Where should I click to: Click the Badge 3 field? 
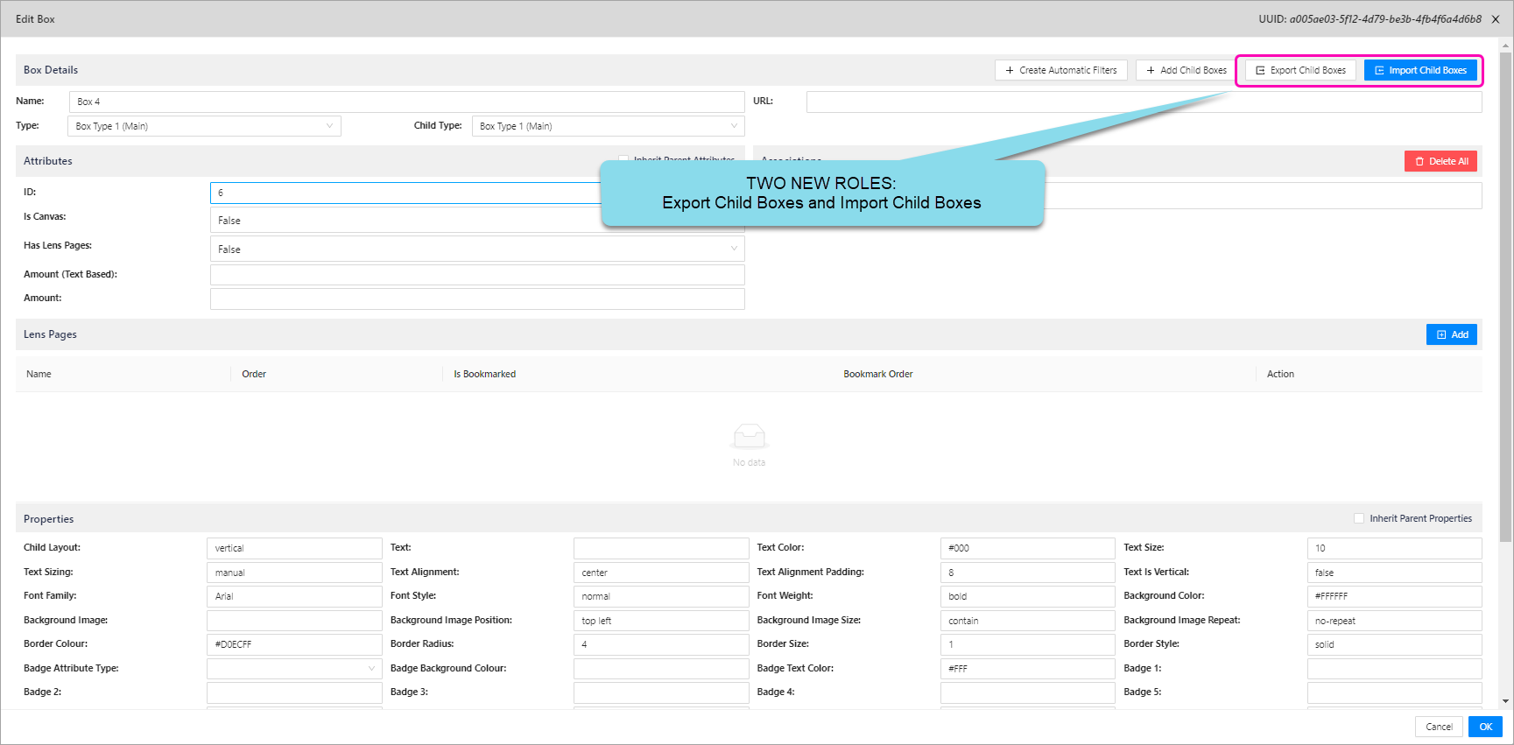[661, 692]
